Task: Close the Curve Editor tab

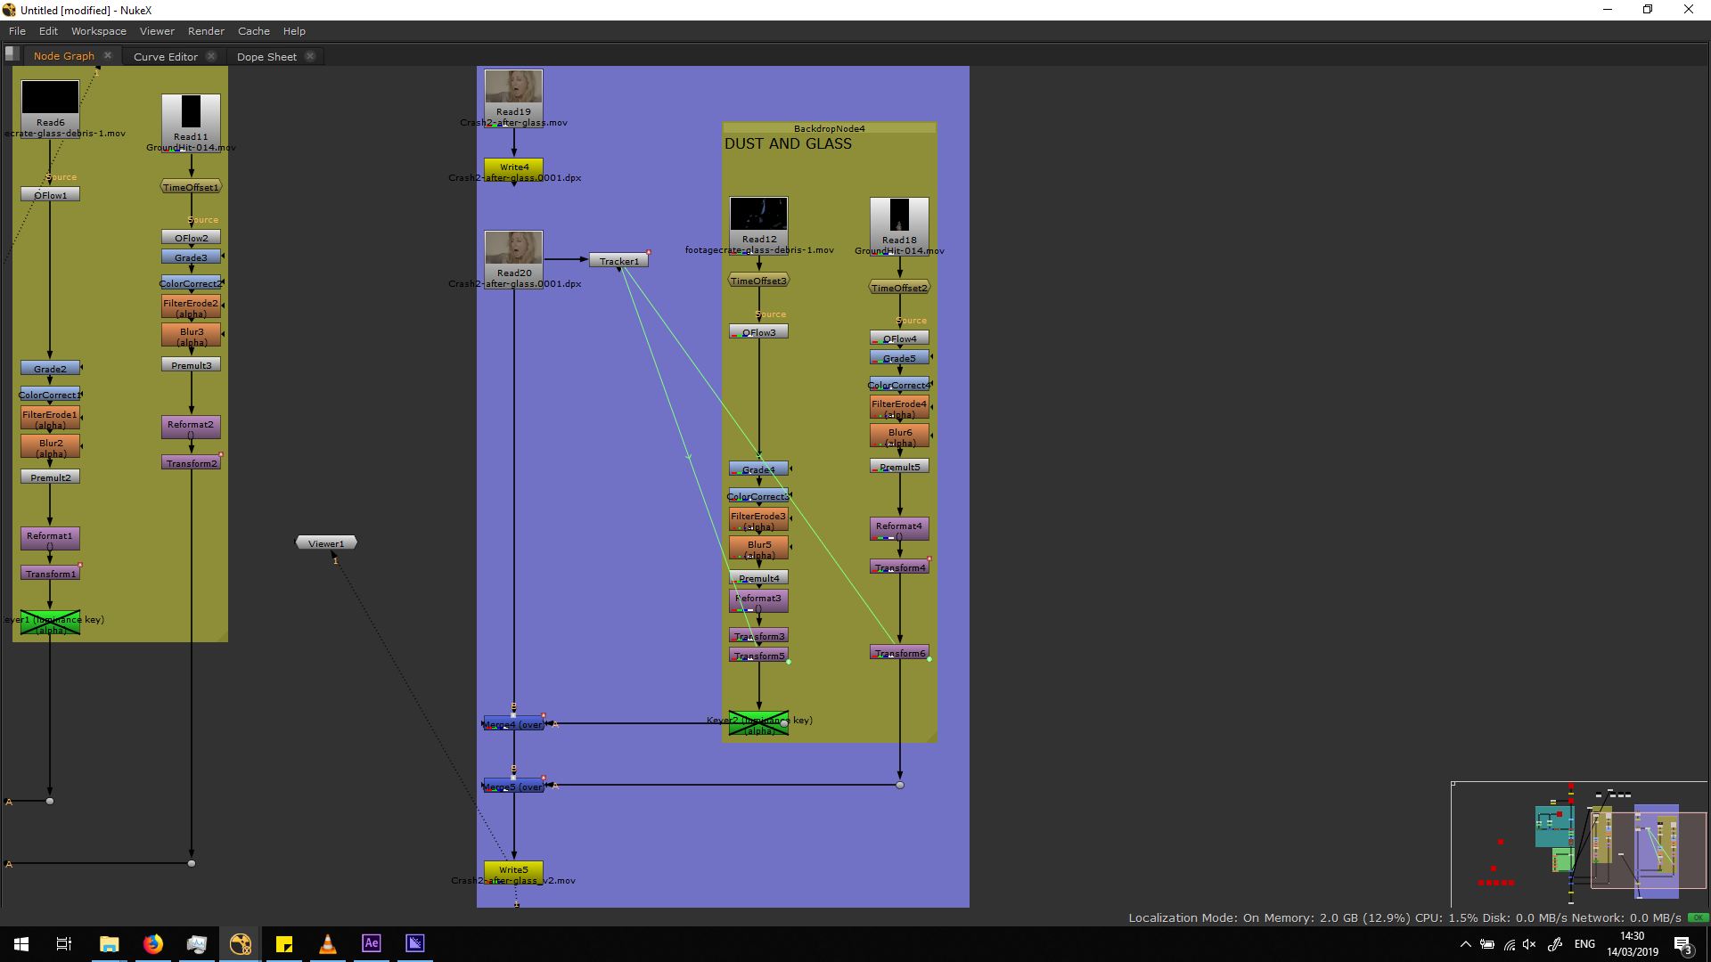Action: pos(211,56)
